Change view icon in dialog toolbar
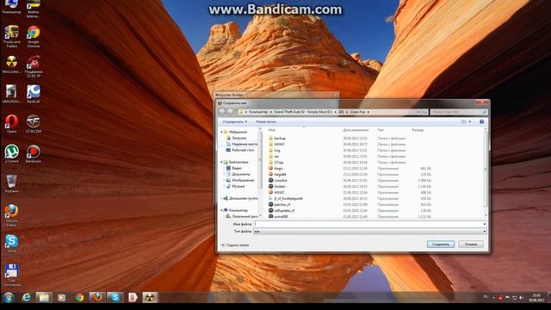The height and width of the screenshot is (310, 551). coord(464,121)
